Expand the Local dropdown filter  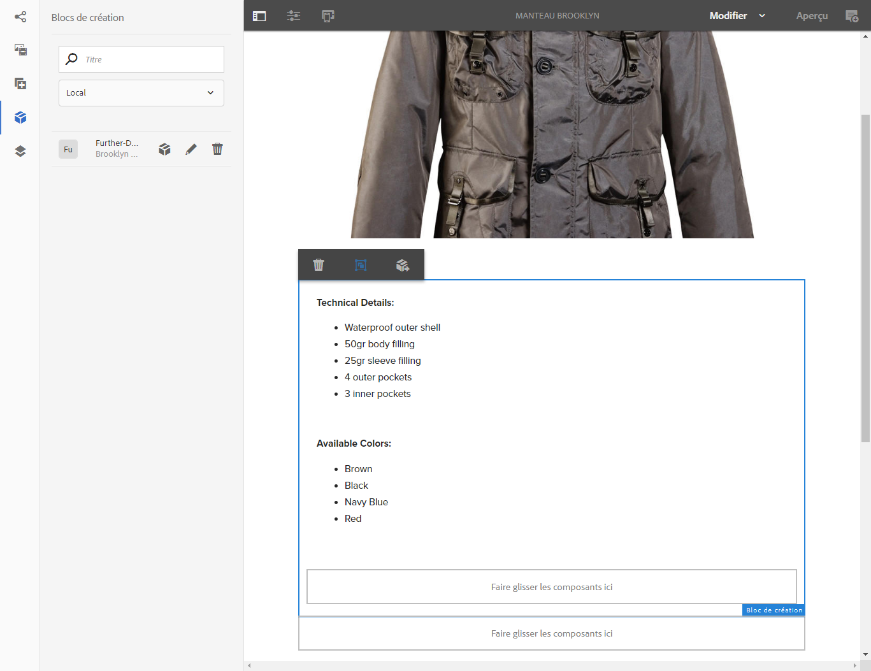141,93
